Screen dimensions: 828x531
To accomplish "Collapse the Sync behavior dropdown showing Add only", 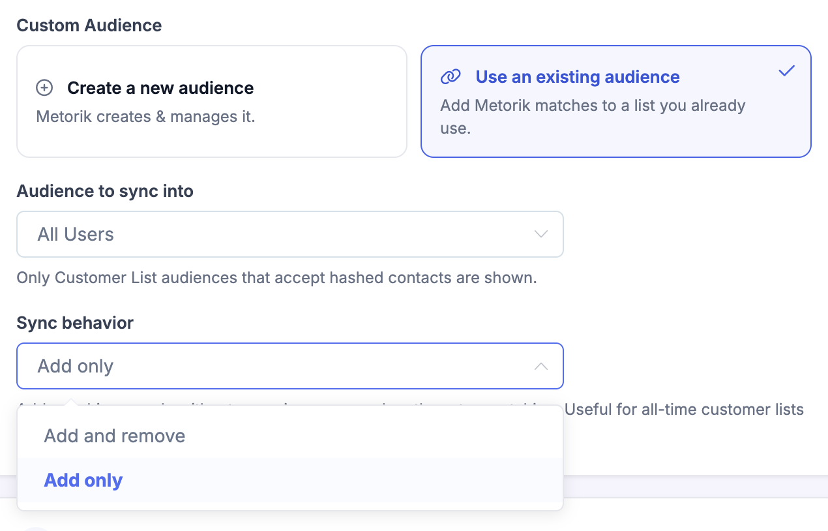I will point(290,366).
